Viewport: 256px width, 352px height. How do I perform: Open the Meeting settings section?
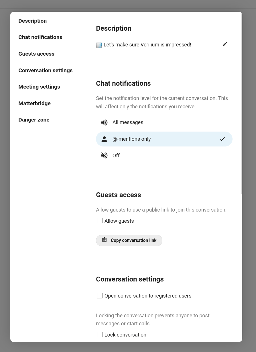tap(39, 87)
